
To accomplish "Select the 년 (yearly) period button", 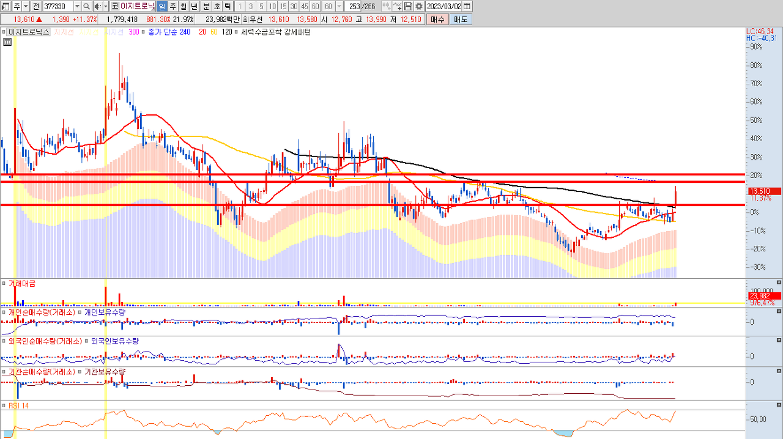I will (194, 6).
